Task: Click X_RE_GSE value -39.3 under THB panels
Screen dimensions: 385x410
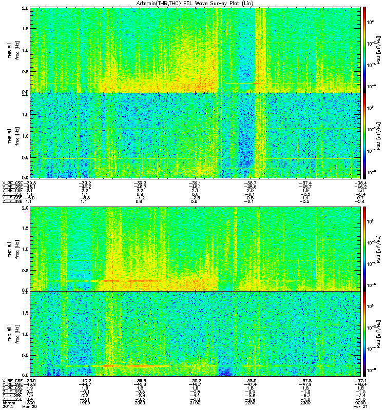Action: (x=30, y=183)
